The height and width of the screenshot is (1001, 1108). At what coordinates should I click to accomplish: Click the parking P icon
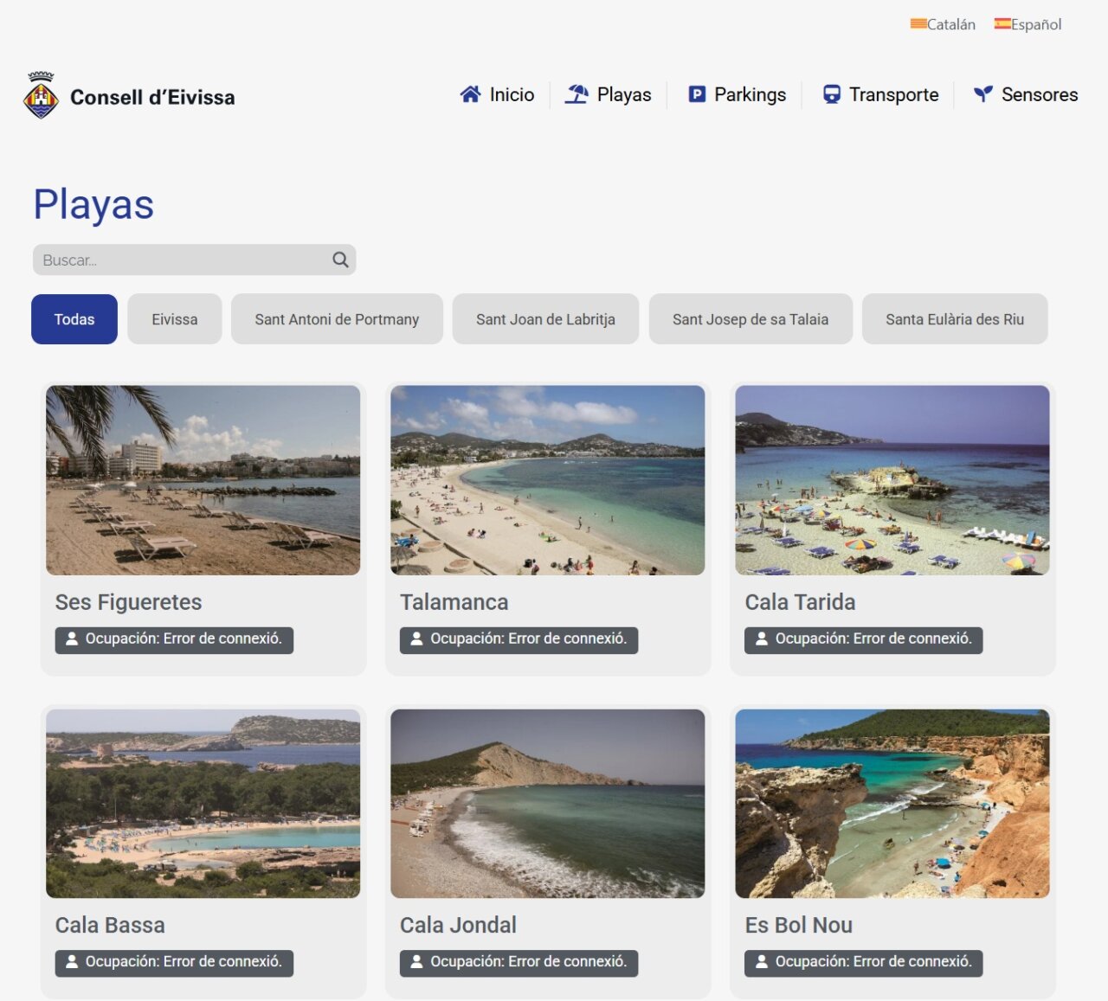click(x=697, y=94)
